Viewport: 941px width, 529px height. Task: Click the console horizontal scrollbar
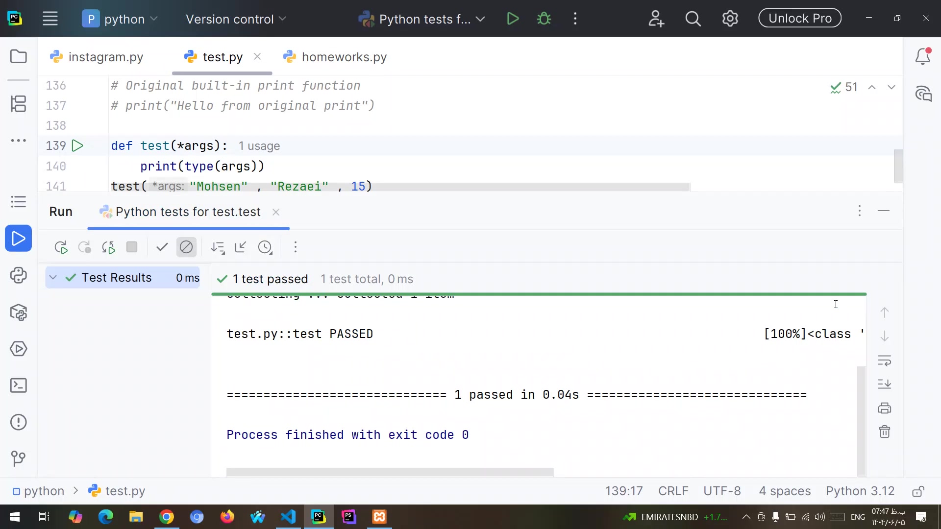click(390, 472)
